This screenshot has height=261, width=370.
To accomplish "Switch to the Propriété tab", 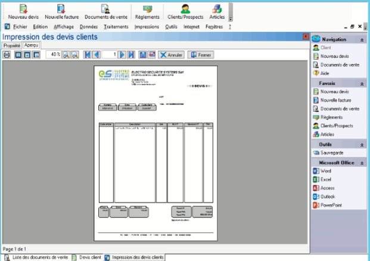I will [11, 45].
